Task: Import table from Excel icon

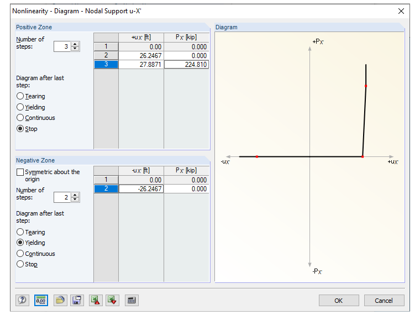Action: (112, 300)
